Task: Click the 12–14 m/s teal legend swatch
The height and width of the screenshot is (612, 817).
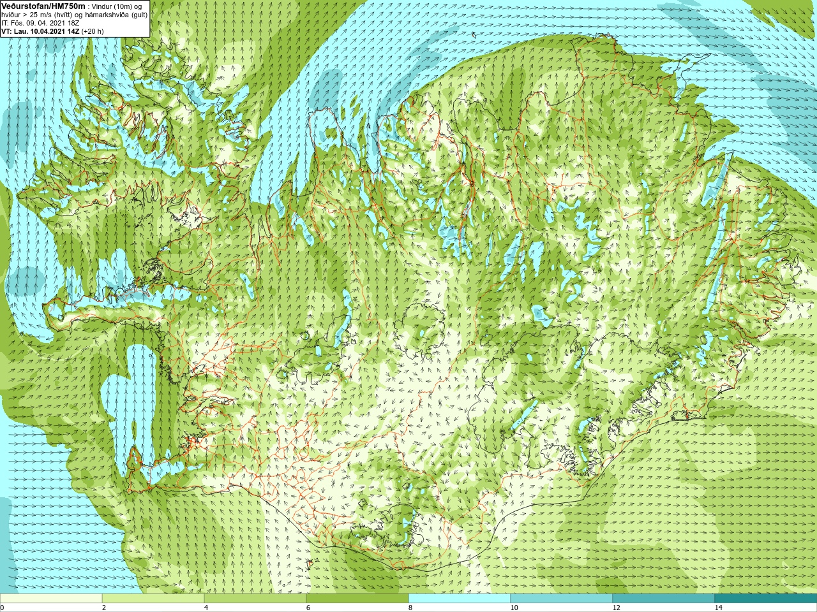Action: [x=664, y=599]
